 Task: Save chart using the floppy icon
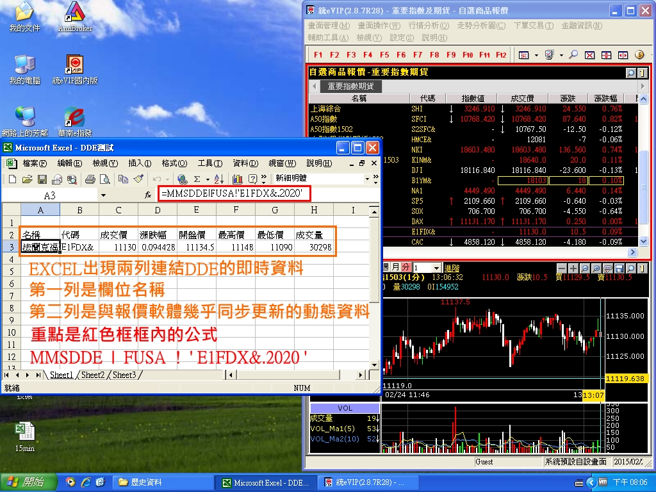[619, 268]
